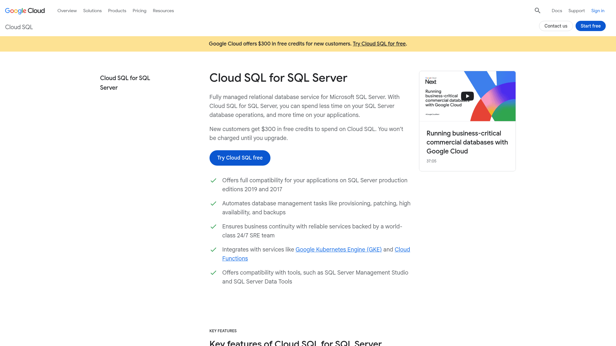Open the Resources menu
Viewport: 616px width, 346px height.
pyautogui.click(x=163, y=11)
